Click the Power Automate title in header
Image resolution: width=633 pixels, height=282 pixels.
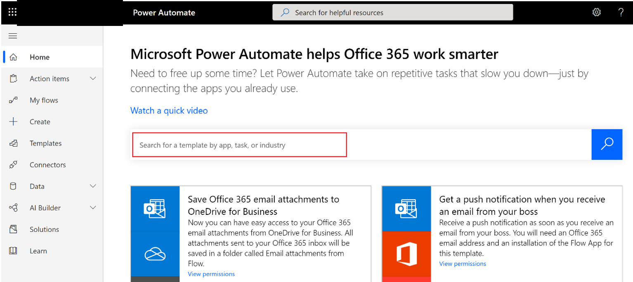pos(164,12)
